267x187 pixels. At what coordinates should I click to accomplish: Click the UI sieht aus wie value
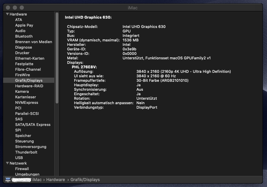tap(156, 76)
